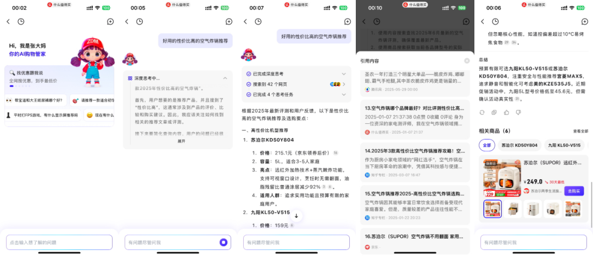
Task: Tap the new chat icon on the 00:07 screen
Action: click(x=348, y=22)
